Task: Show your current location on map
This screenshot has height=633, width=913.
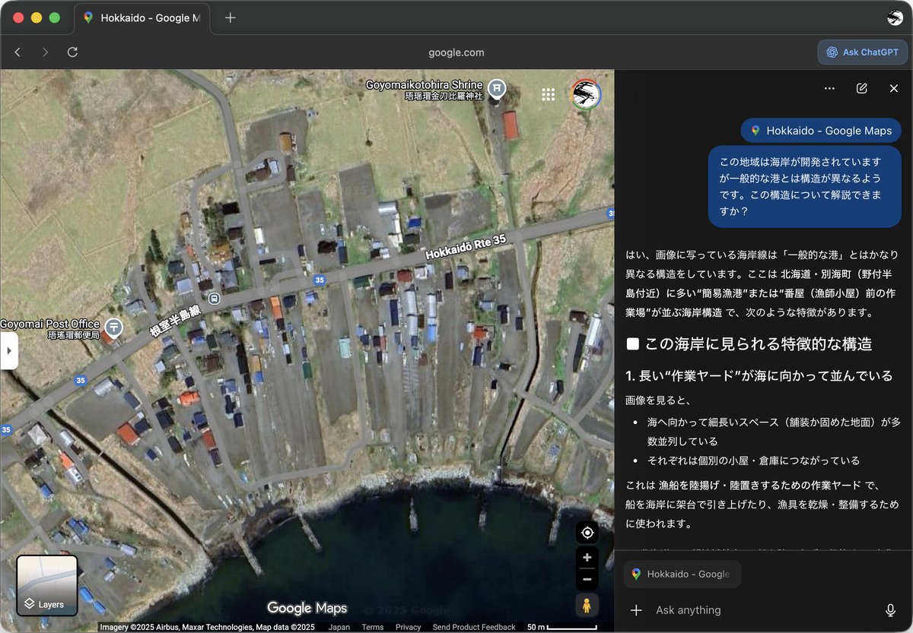Action: (587, 532)
